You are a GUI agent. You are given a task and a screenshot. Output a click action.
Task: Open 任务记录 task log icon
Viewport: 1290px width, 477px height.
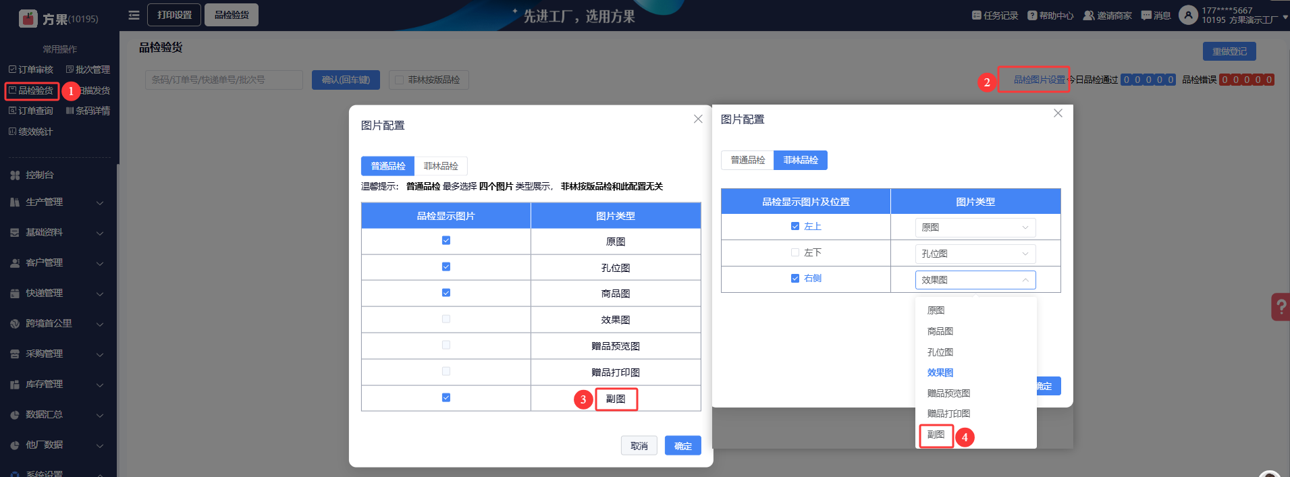[x=976, y=16]
